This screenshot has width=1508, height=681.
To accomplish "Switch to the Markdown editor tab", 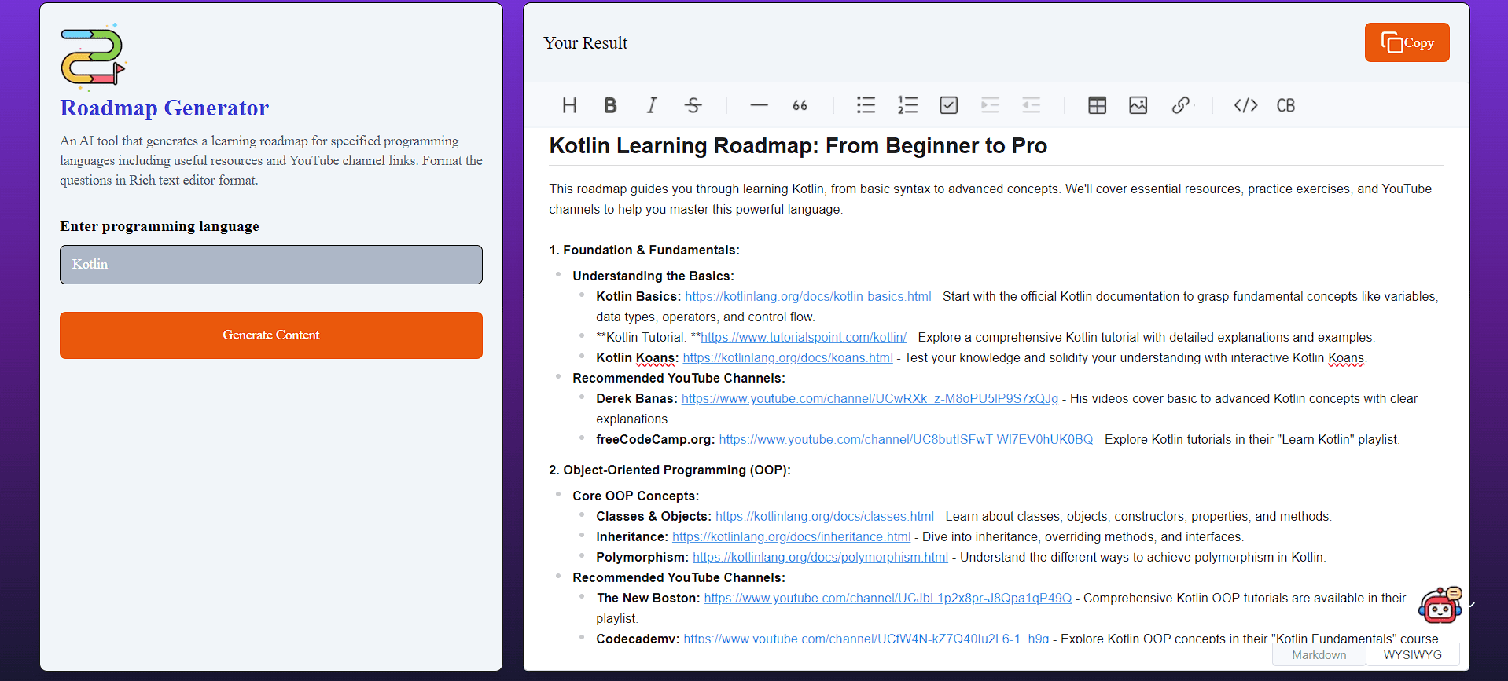I will 1319,655.
